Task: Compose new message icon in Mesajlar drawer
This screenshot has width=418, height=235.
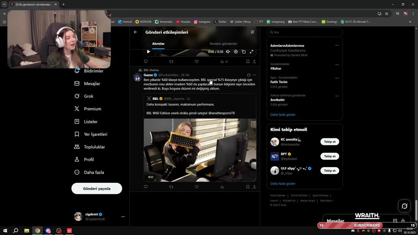Action: click(395, 221)
